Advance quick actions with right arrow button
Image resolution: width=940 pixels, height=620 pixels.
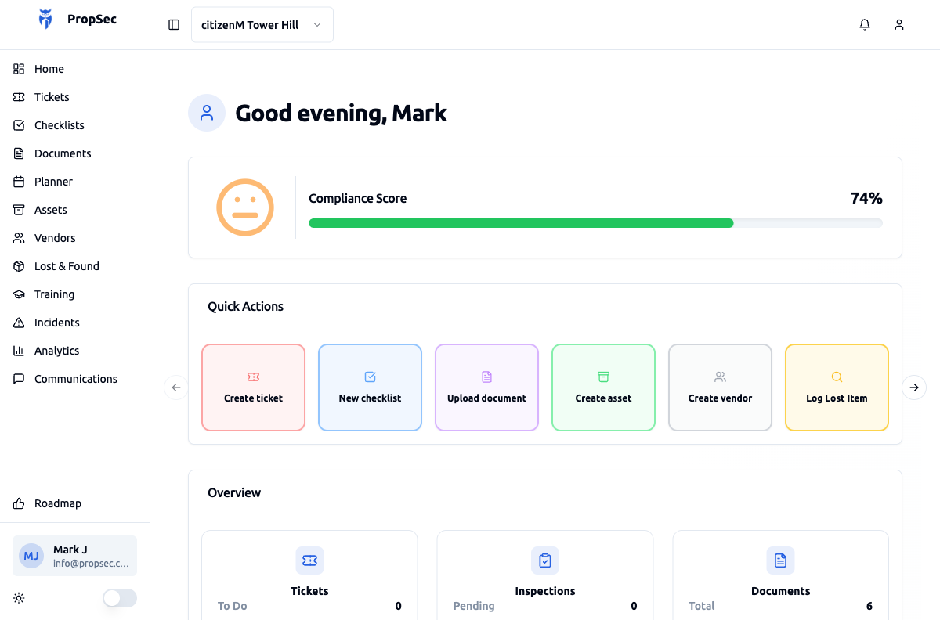(914, 387)
